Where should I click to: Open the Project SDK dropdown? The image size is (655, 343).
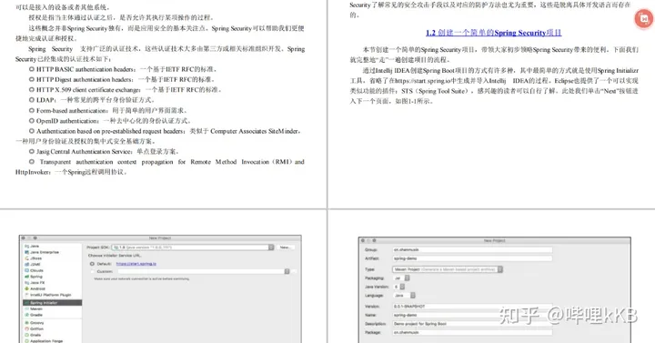193,247
